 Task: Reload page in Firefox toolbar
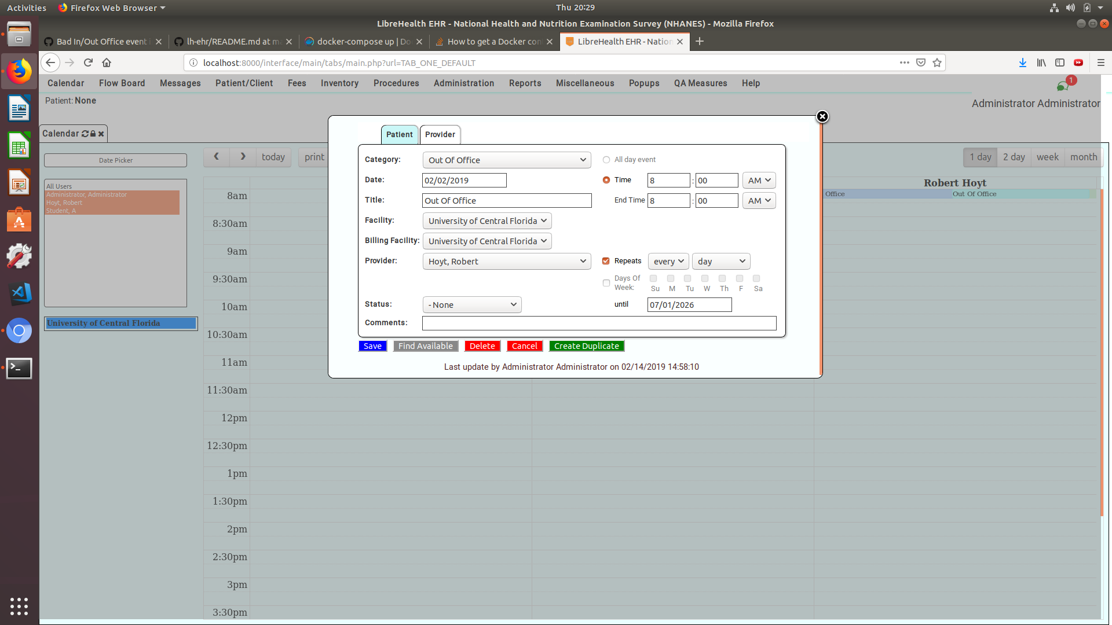88,62
